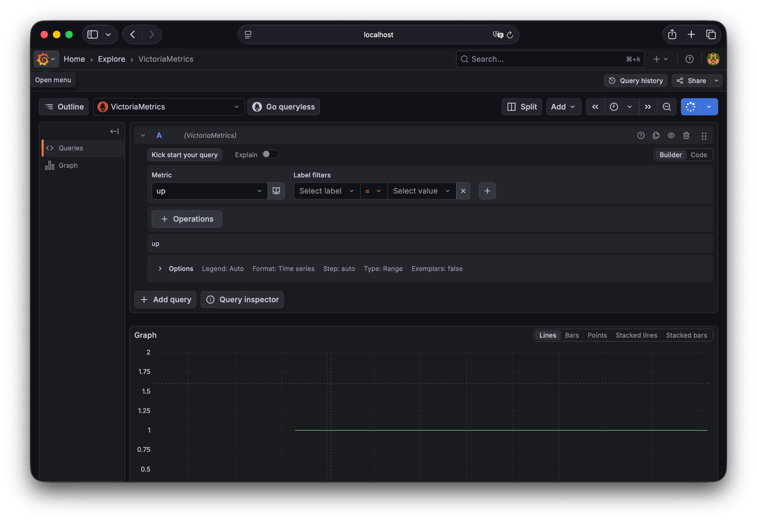Open the Select value dropdown
Screen dimensions: 757x522
[422, 191]
